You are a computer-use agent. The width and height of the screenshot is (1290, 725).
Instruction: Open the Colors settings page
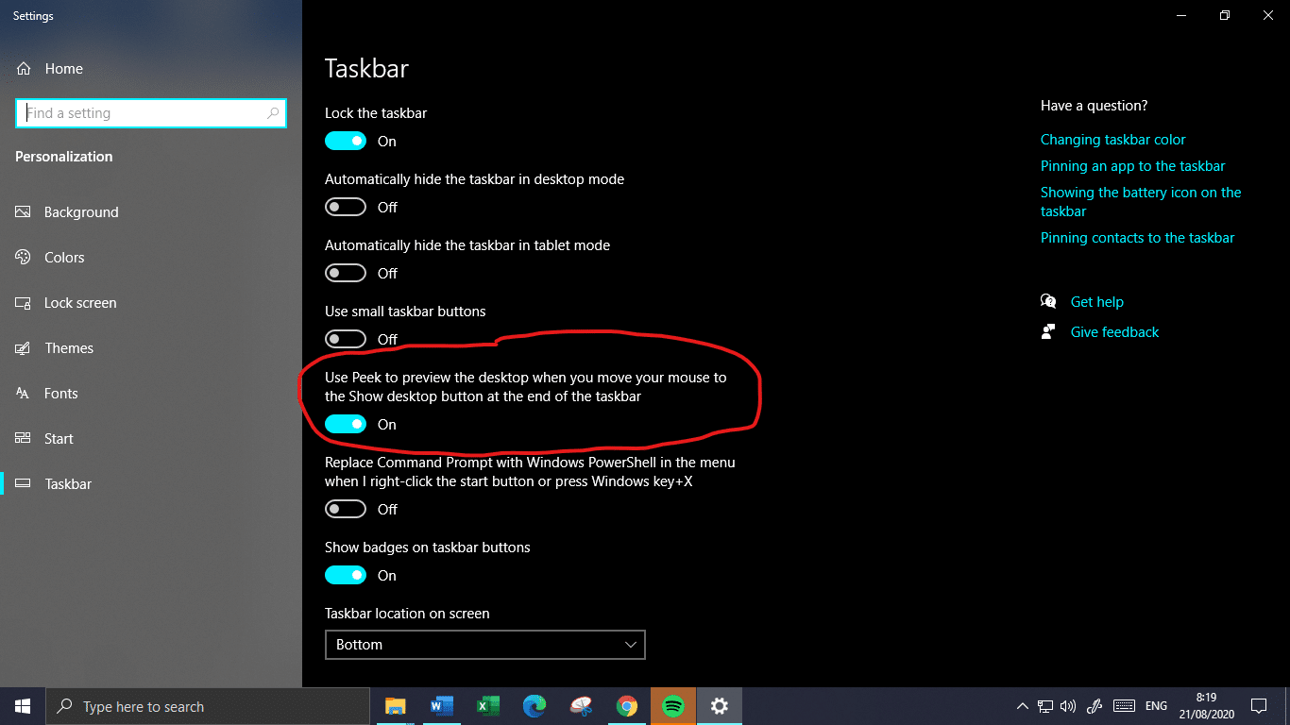coord(151,258)
